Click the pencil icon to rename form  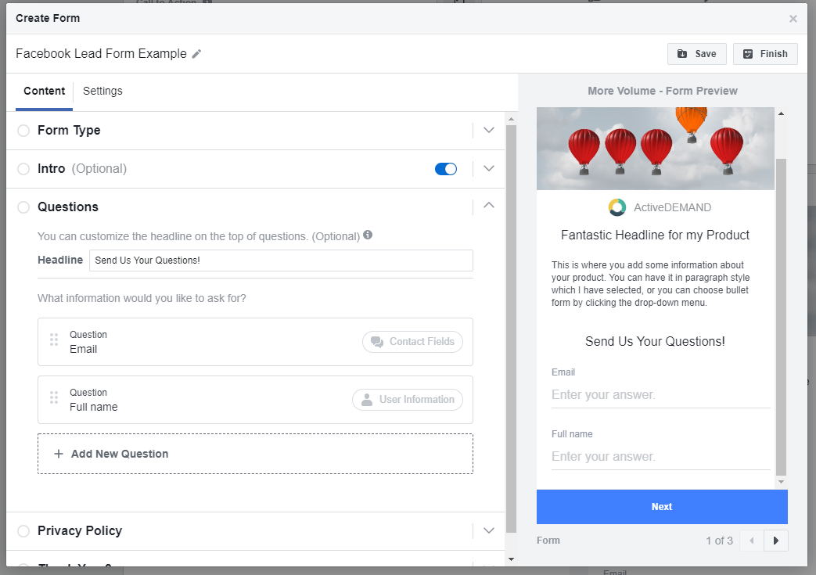pyautogui.click(x=196, y=54)
